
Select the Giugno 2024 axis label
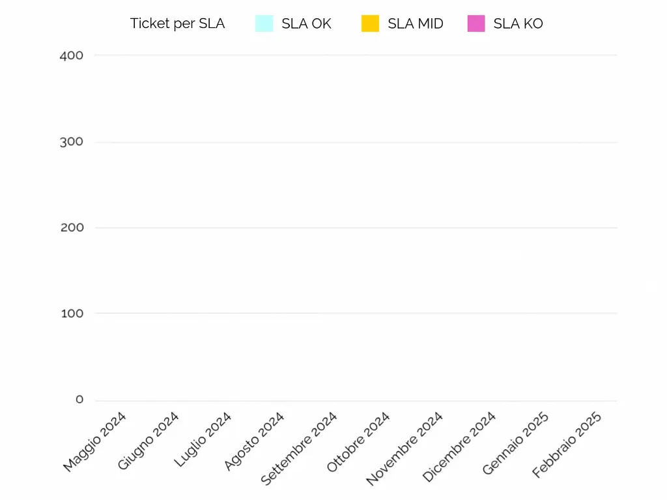[x=149, y=441]
